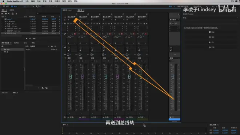Switch to waveform 波形 view in toolbar
The width and height of the screenshot is (240, 135).
click(6, 6)
